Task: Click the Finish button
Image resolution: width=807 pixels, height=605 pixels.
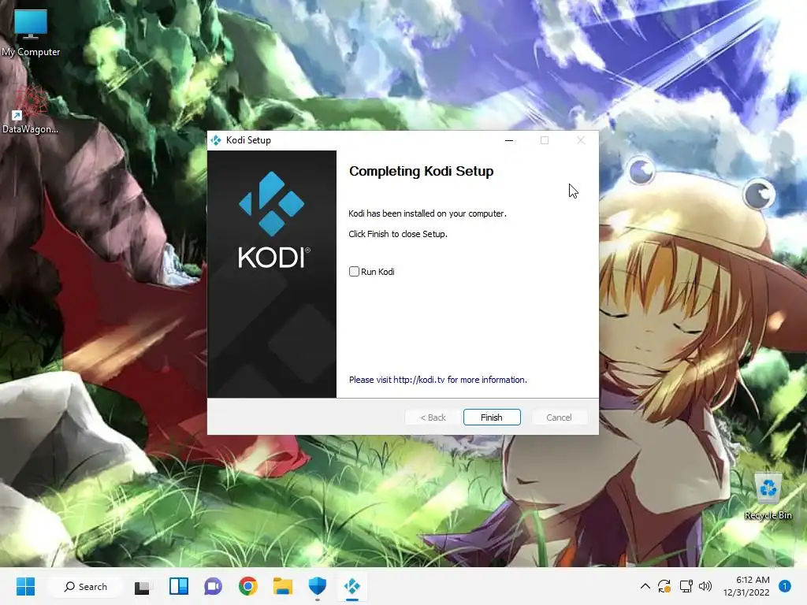Action: (492, 418)
